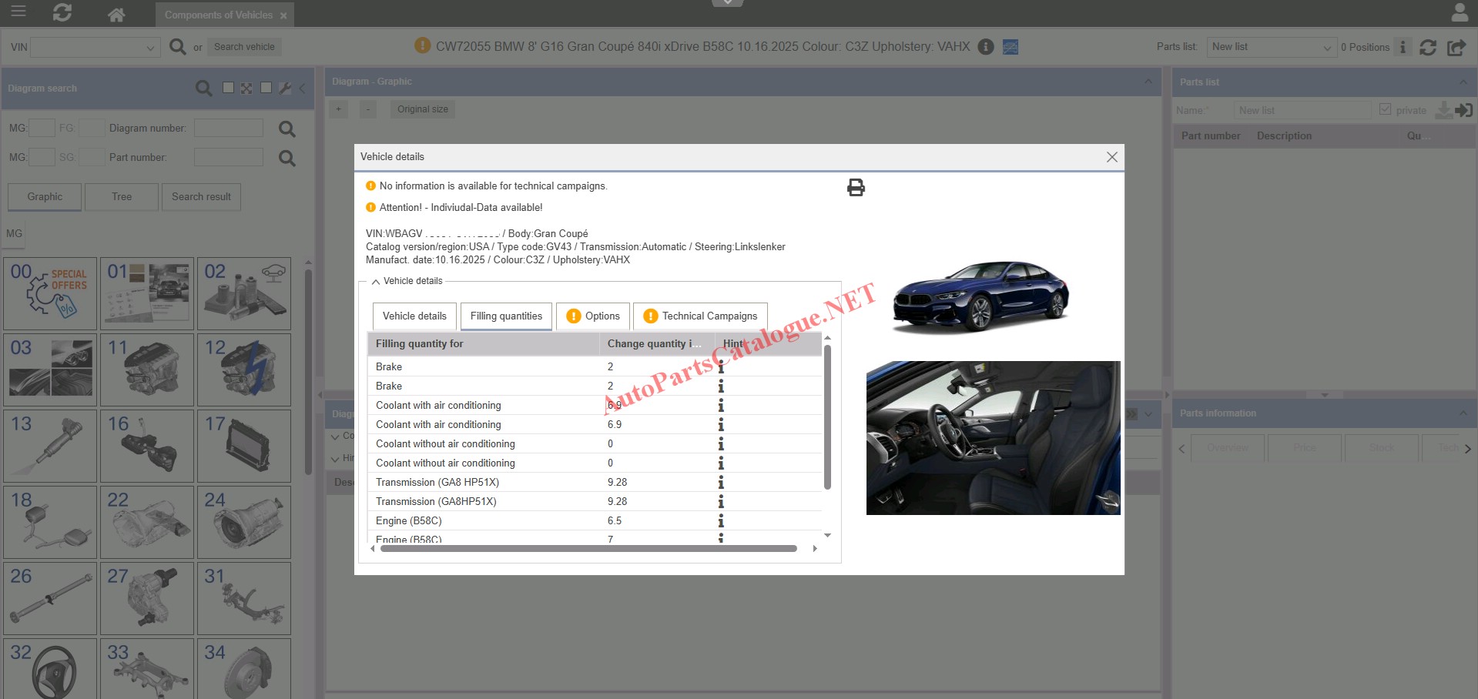Collapse the Vehicle details section
The width and height of the screenshot is (1478, 699).
pyautogui.click(x=376, y=282)
